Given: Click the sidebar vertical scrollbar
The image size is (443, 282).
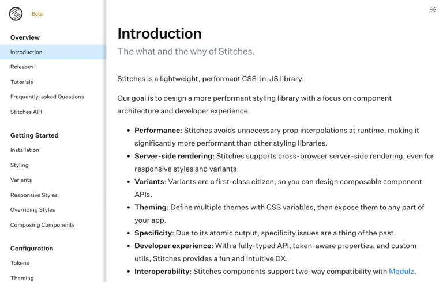Looking at the screenshot, I should pos(104,141).
